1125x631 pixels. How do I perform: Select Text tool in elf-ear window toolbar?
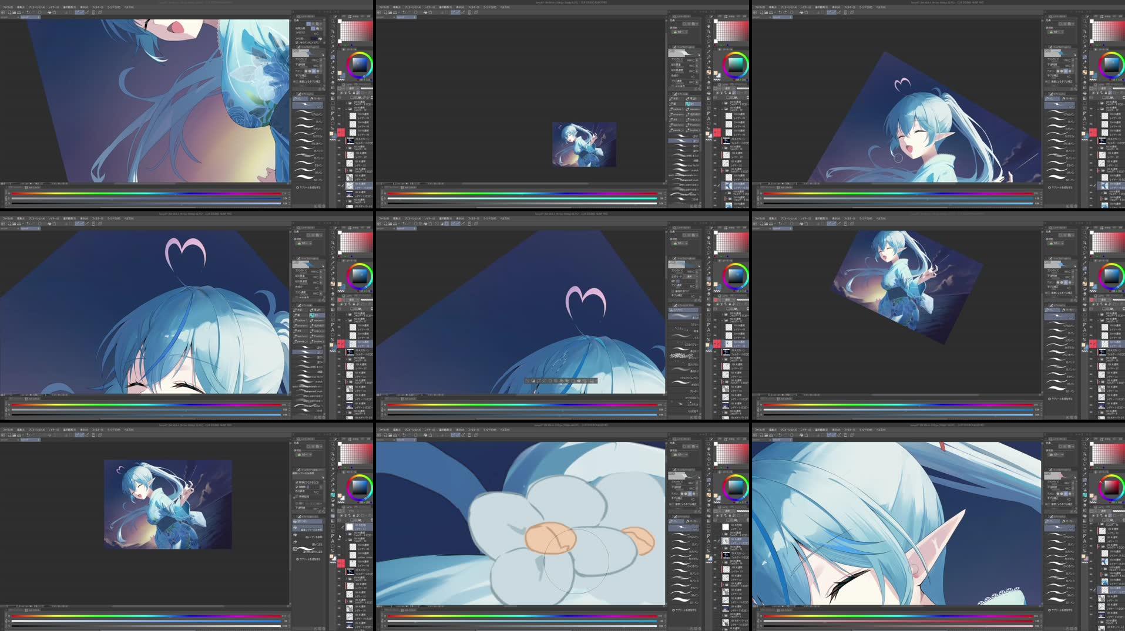(x=1084, y=540)
